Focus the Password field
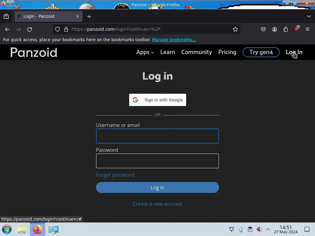Viewport: 315px width, 236px height. pos(157,161)
